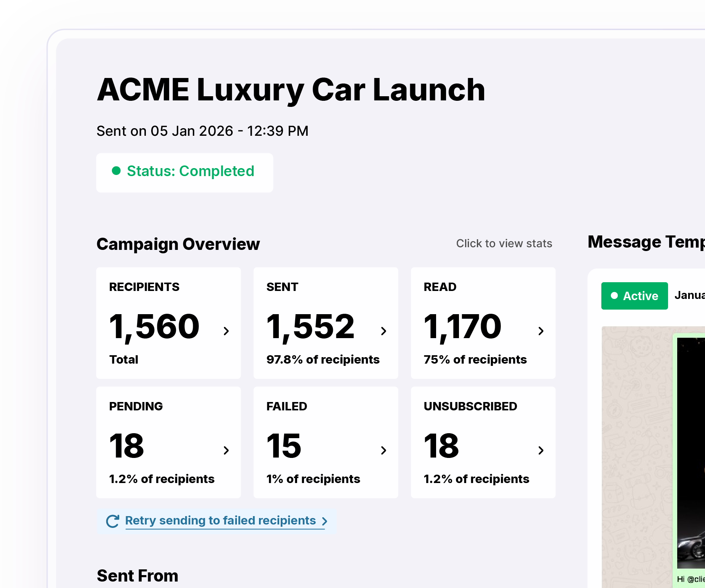The image size is (705, 588).
Task: Expand the Recipients card chevron
Action: [226, 331]
